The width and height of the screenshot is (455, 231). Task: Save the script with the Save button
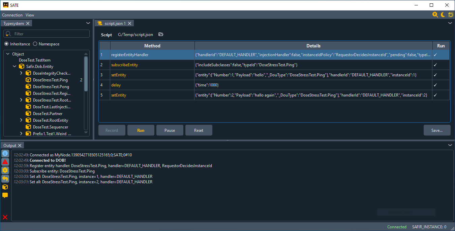coord(437,130)
